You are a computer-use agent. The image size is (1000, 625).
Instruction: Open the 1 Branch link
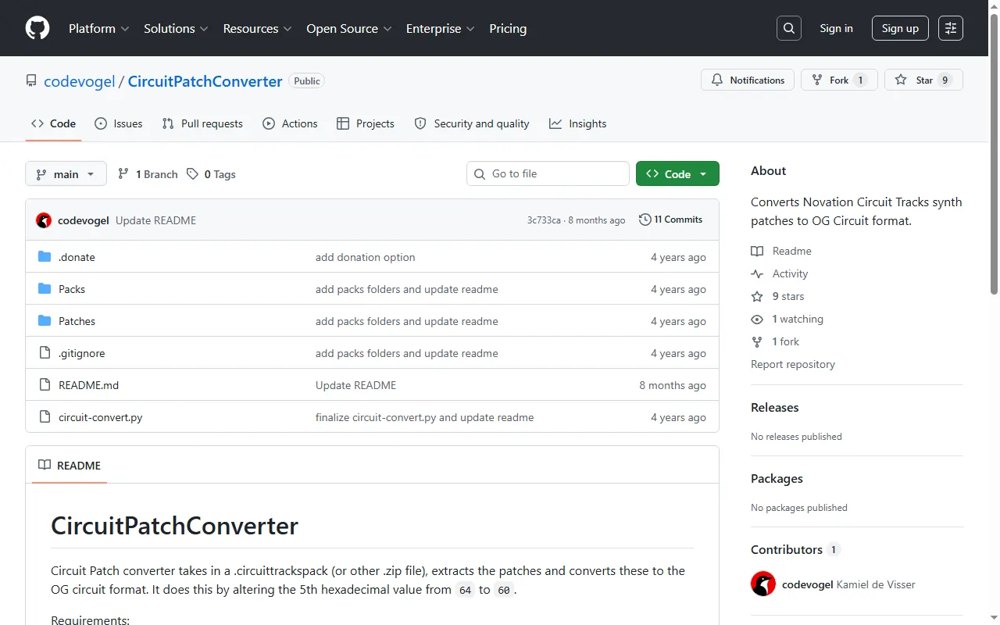pos(148,174)
